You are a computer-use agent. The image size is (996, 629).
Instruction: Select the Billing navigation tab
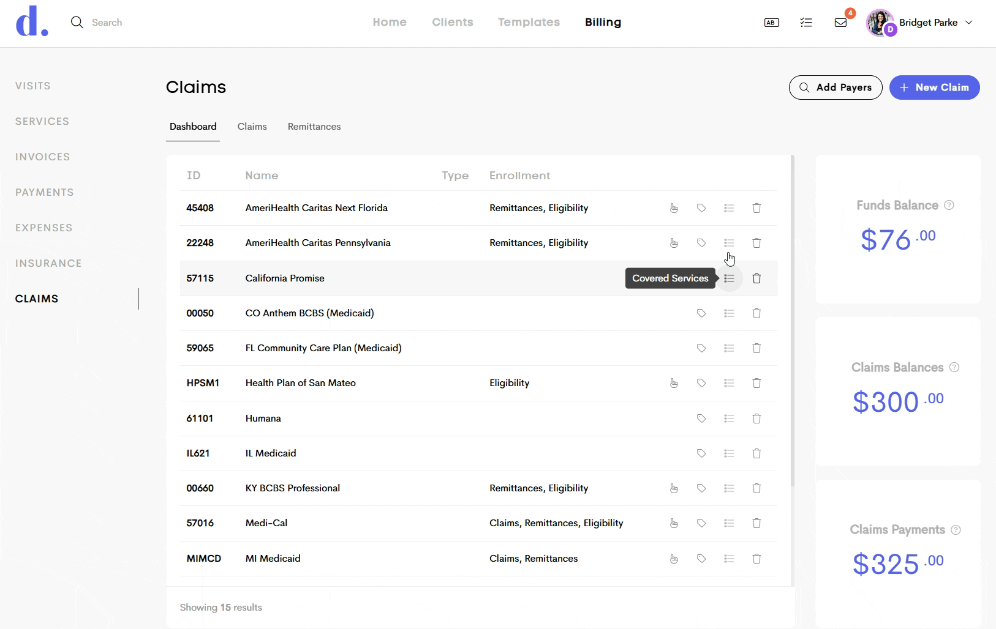tap(603, 22)
